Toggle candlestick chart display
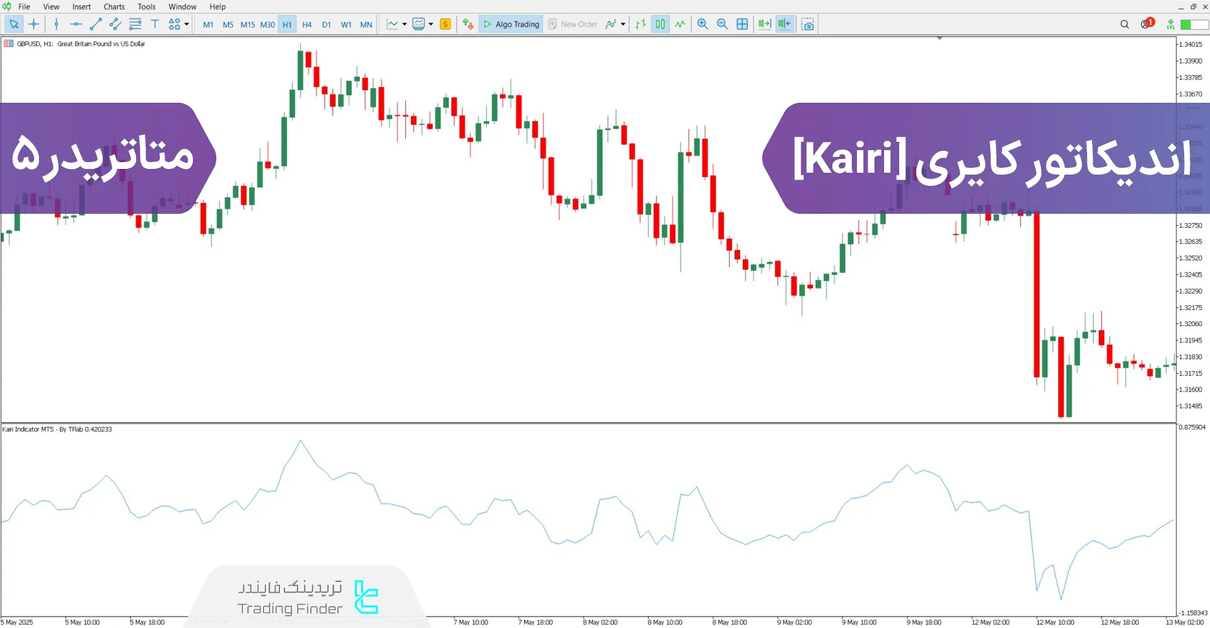This screenshot has height=628, width=1210. coord(660,24)
